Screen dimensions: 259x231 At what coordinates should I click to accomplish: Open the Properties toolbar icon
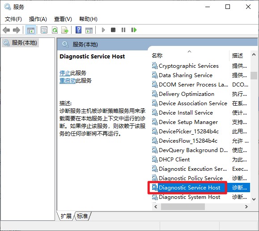[44, 30]
